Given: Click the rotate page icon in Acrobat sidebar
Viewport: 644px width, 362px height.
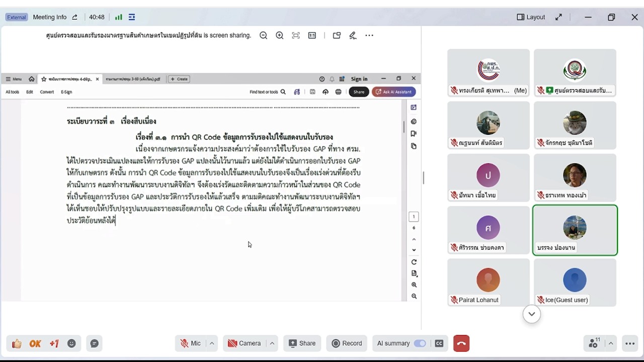Looking at the screenshot, I should (x=414, y=261).
